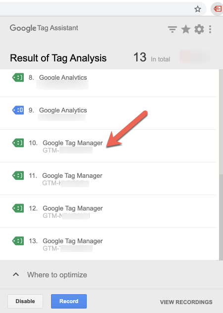The image size is (223, 313).
Task: Open Tag Assistant settings gear
Action: tap(199, 29)
